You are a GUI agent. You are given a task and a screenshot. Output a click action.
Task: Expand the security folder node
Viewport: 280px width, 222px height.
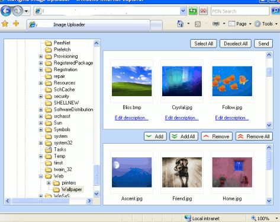point(41,96)
